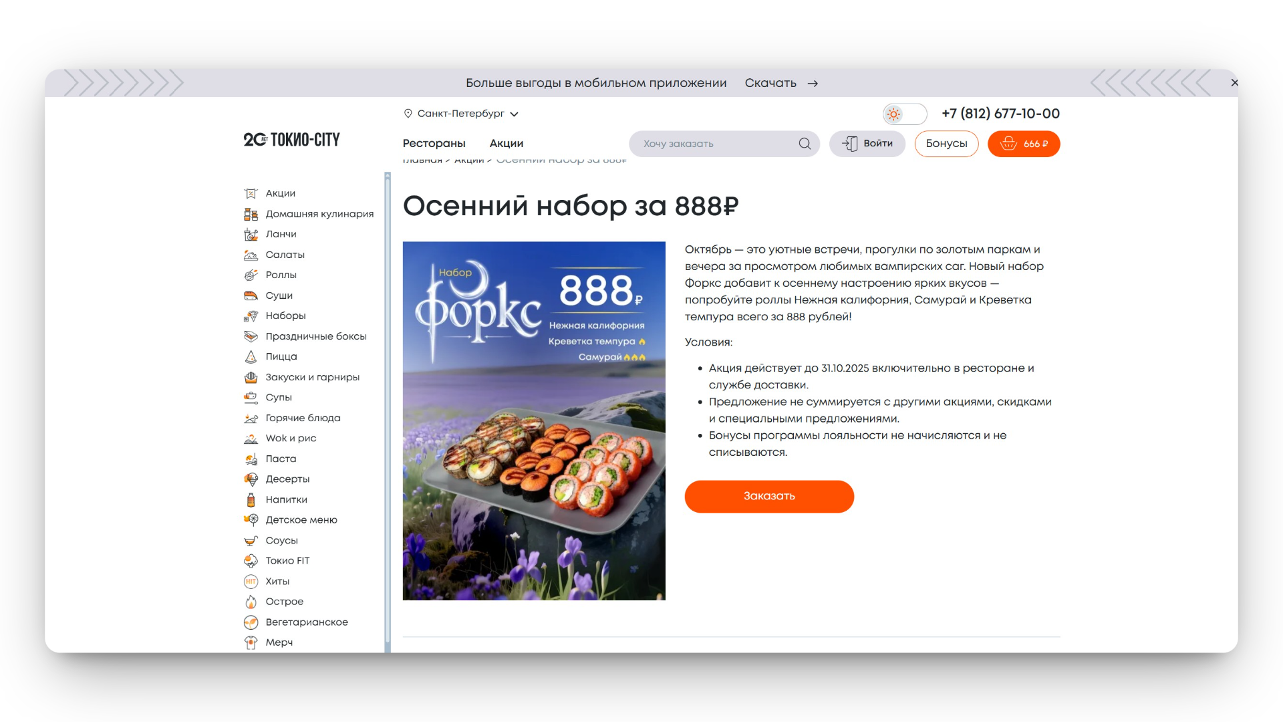The height and width of the screenshot is (722, 1283).
Task: Select the Десерты category icon
Action: (251, 479)
